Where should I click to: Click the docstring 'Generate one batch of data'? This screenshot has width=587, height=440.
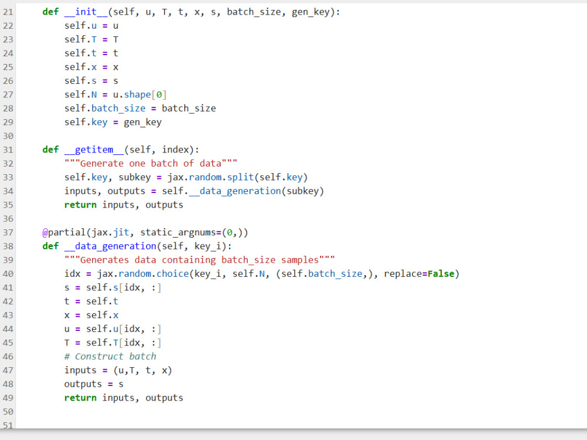pyautogui.click(x=150, y=164)
